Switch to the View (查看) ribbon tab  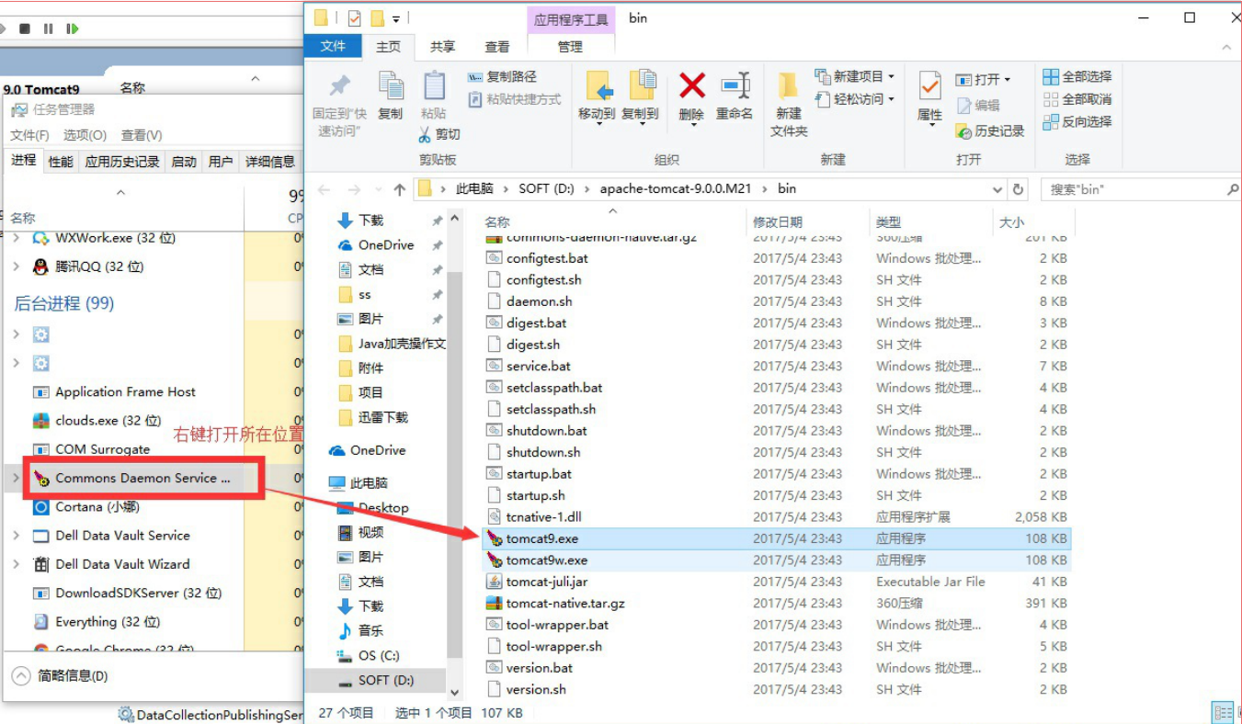pos(497,47)
